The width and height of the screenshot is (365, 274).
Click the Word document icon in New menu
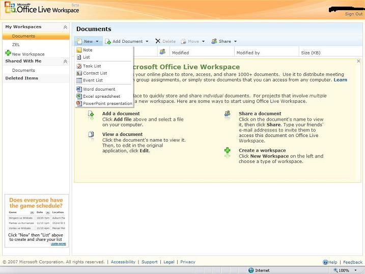[x=79, y=89]
